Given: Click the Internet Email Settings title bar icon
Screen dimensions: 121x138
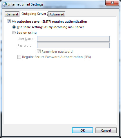Looking at the screenshot, I should (x=4, y=4).
